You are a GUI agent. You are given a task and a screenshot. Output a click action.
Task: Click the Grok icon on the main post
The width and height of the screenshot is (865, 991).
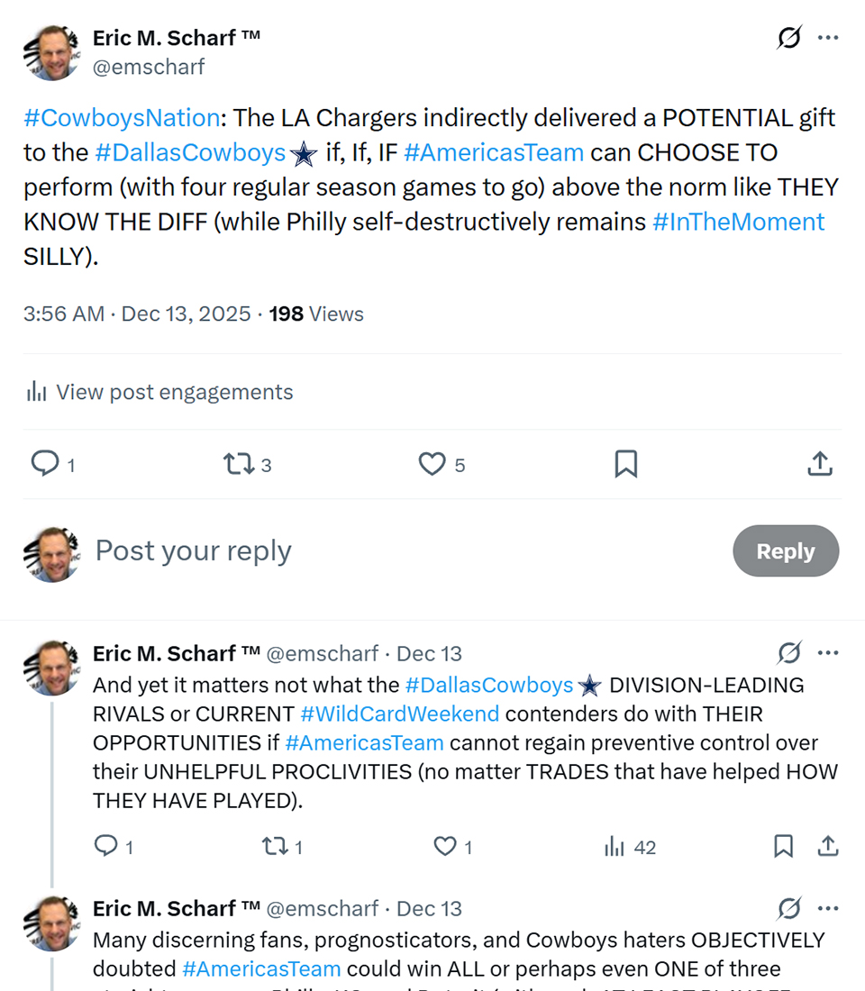[789, 38]
